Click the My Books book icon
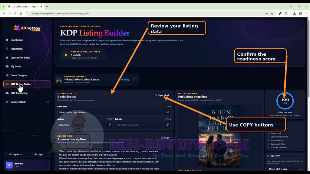 (7, 66)
